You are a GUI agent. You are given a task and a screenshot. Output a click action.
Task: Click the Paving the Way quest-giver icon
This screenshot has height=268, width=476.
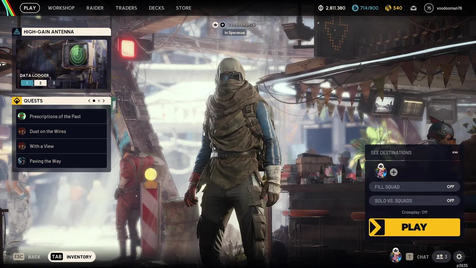[x=22, y=161]
